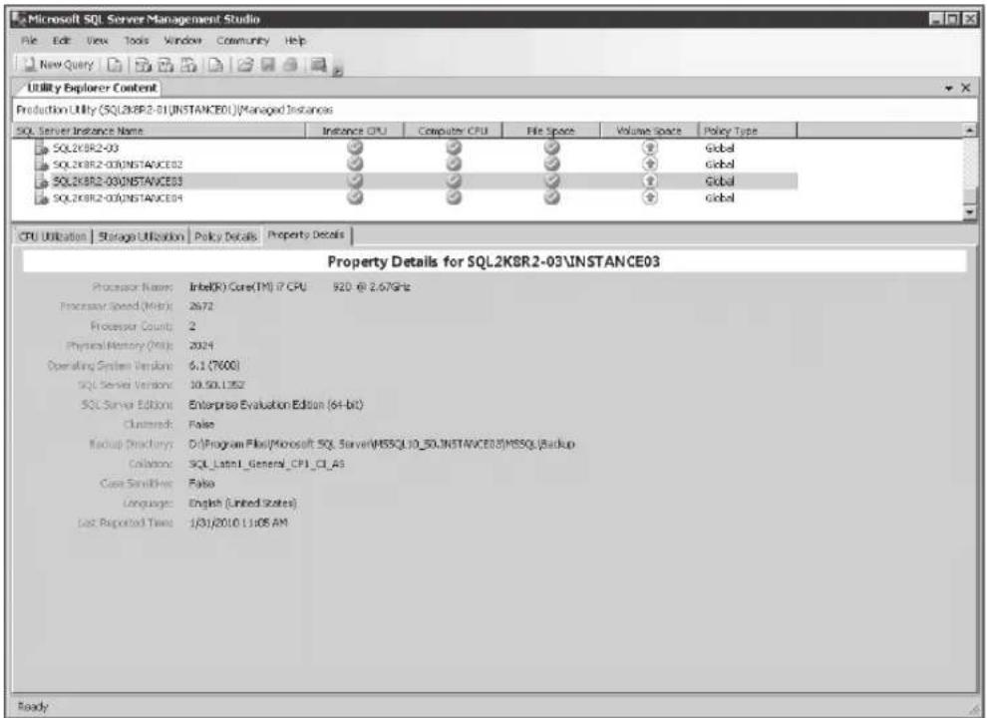Open the Community menu
This screenshot has width=987, height=718.
[x=242, y=40]
